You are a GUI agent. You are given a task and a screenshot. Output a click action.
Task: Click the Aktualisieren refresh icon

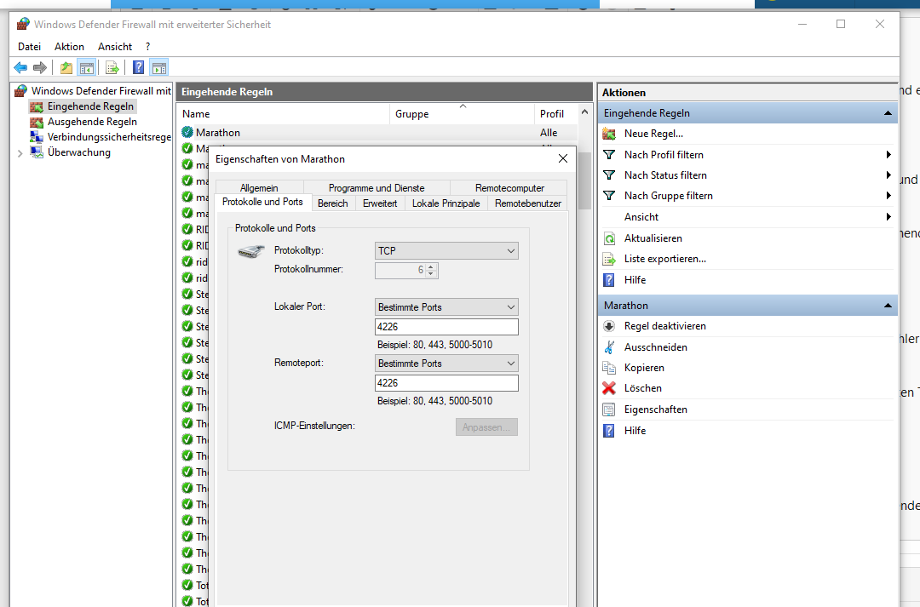609,238
